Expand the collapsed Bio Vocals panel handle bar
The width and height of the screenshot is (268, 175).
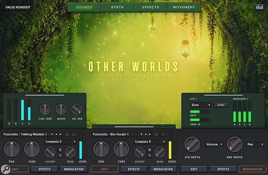coord(134,127)
